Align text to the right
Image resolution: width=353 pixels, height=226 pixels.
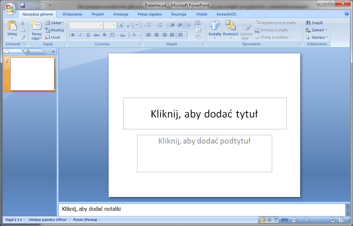tap(164, 35)
